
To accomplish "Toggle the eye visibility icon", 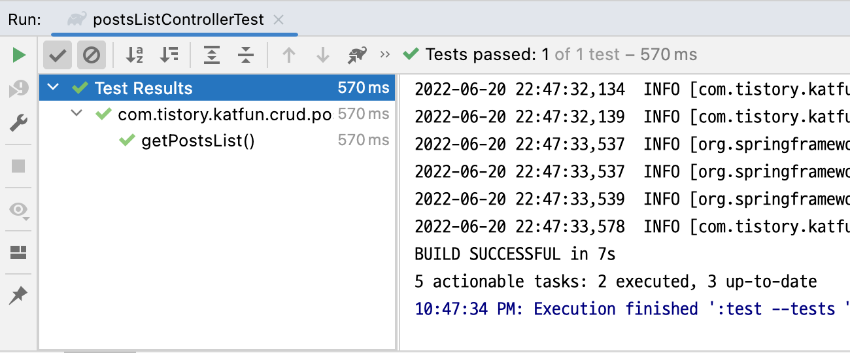I will coord(18,210).
